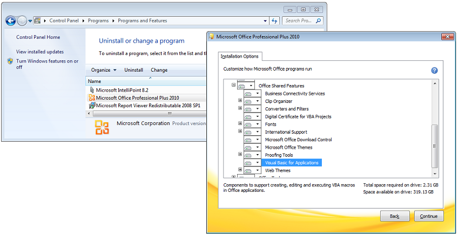The height and width of the screenshot is (236, 458).
Task: Click the Office setup dialog title bar icon
Action: click(212, 37)
